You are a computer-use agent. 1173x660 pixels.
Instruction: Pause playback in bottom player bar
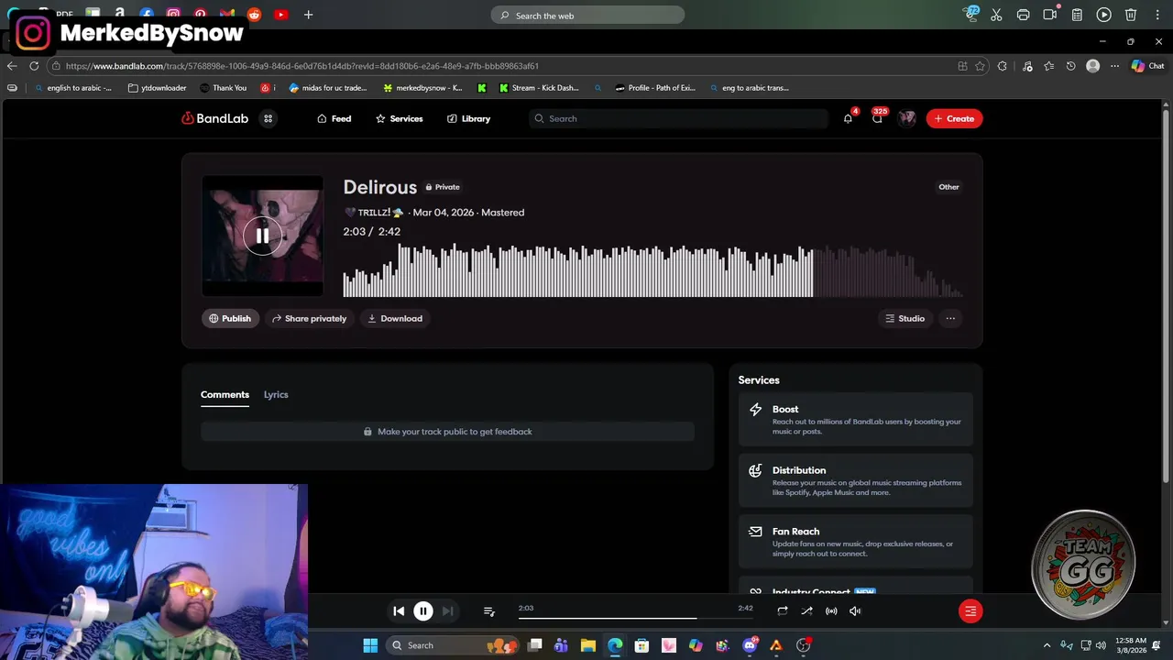(422, 610)
